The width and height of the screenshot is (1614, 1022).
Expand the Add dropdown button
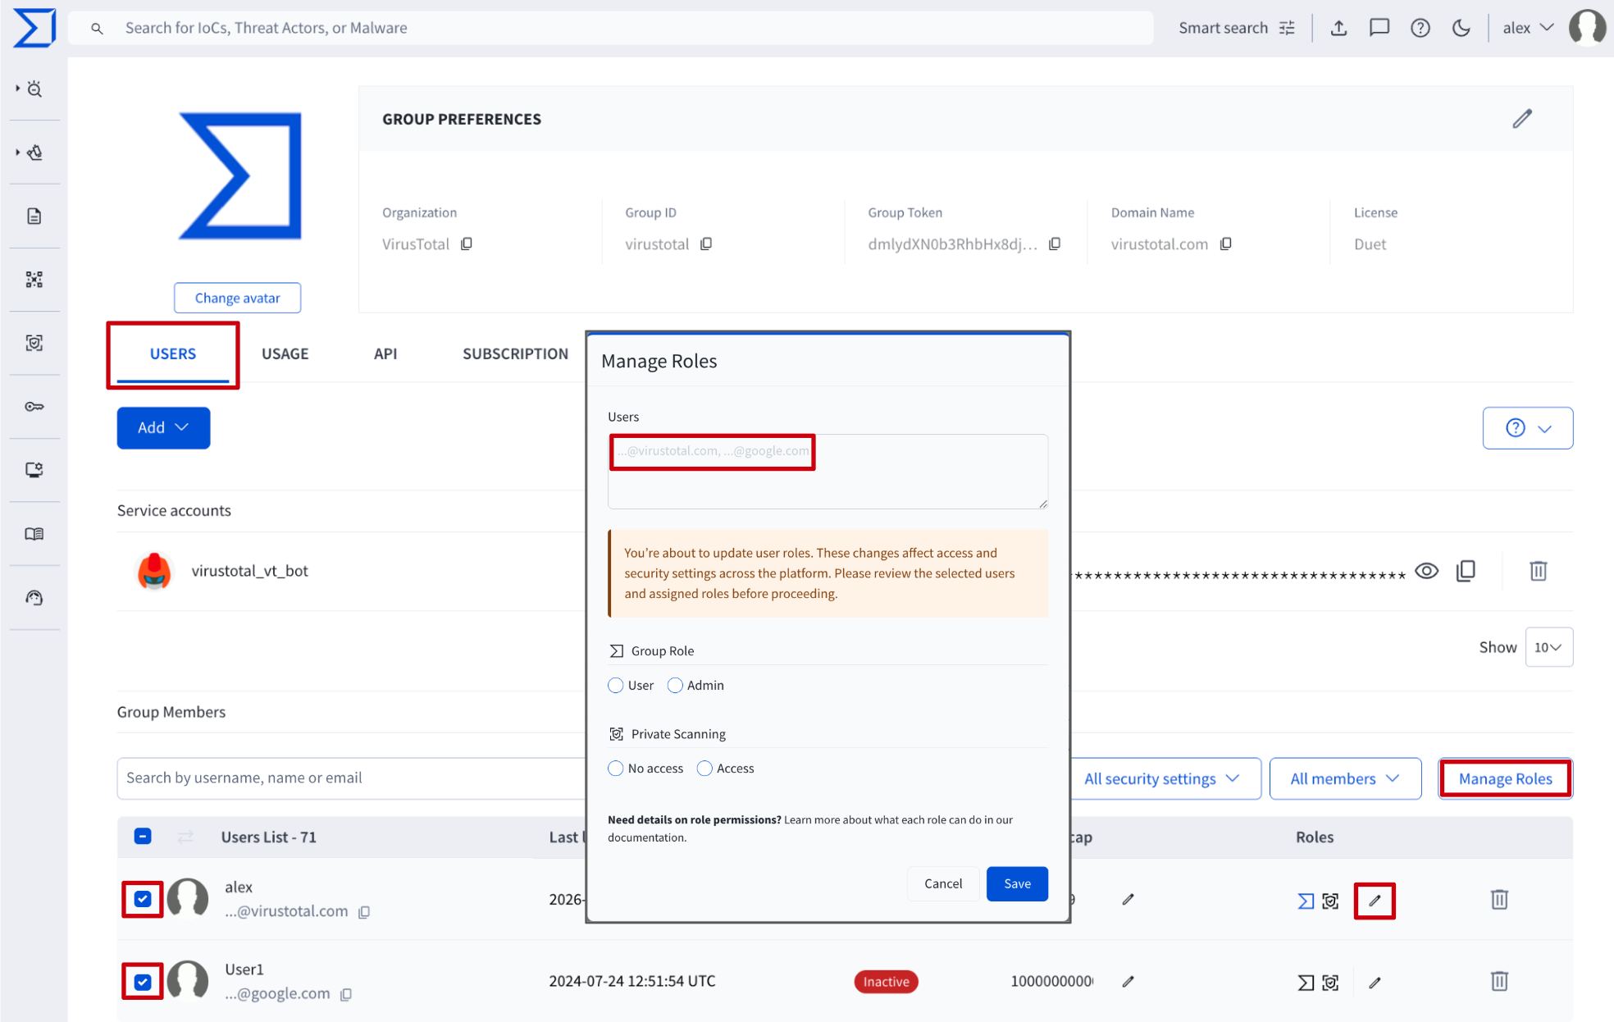click(x=163, y=428)
